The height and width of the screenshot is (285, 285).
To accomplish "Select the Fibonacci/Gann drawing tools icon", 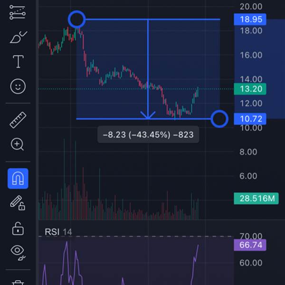I will point(18,12).
